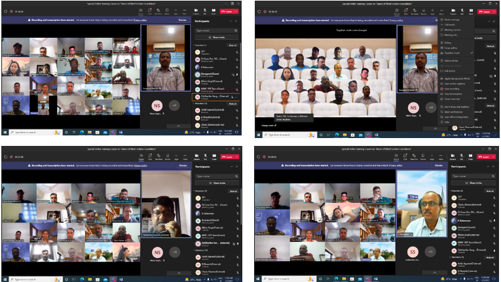Screen dimensions: 501x282
Task: Click Reactions icon in the bottom-left meeting toolbar
Action: point(158,158)
